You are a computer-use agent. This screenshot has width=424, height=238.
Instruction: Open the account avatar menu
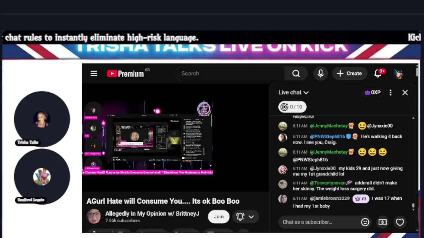click(399, 73)
